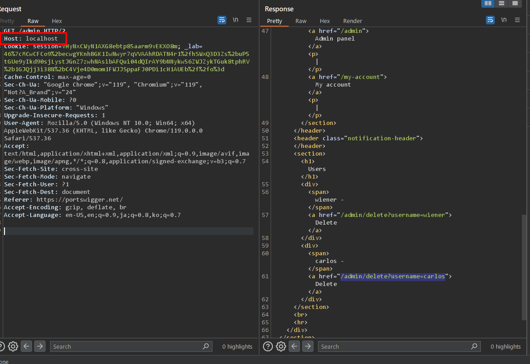Screen dimensions: 530x364
Task: Click the href="/my-account" line in the response
Action: pyautogui.click(x=347, y=77)
